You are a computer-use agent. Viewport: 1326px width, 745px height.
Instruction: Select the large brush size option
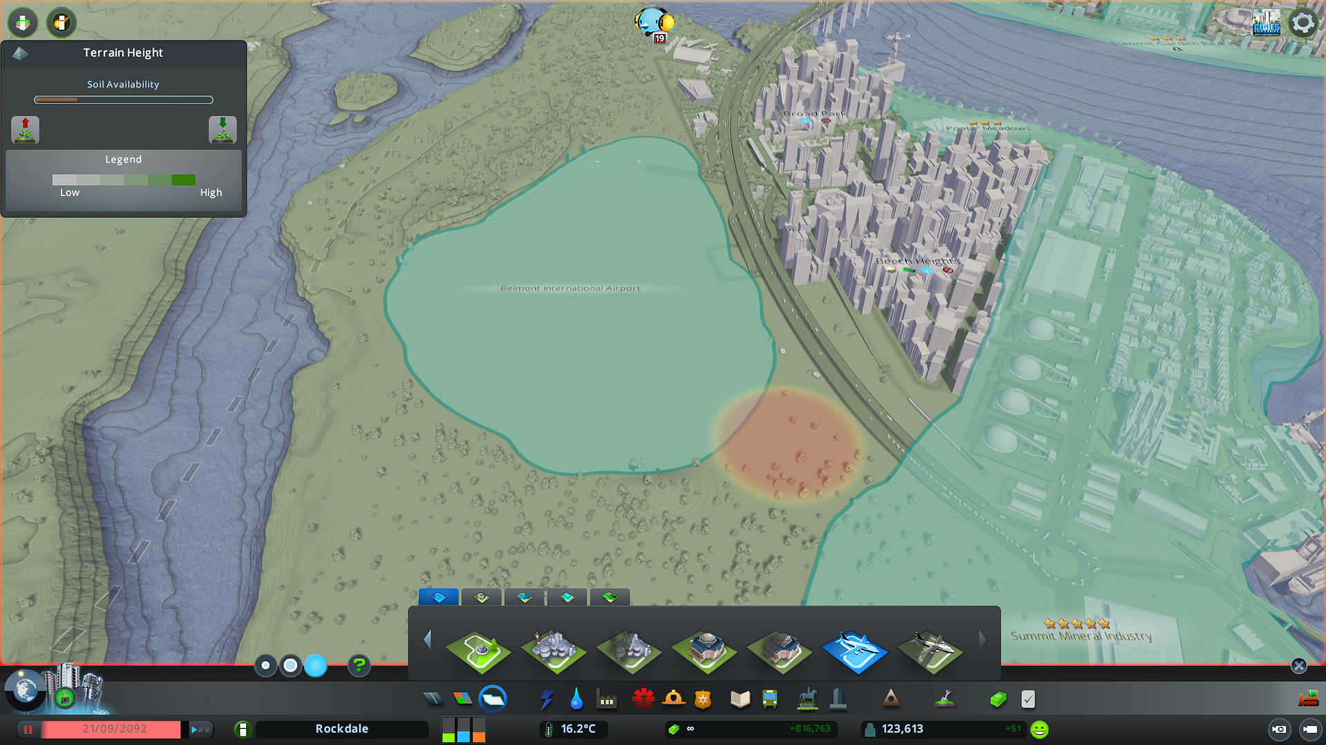316,666
